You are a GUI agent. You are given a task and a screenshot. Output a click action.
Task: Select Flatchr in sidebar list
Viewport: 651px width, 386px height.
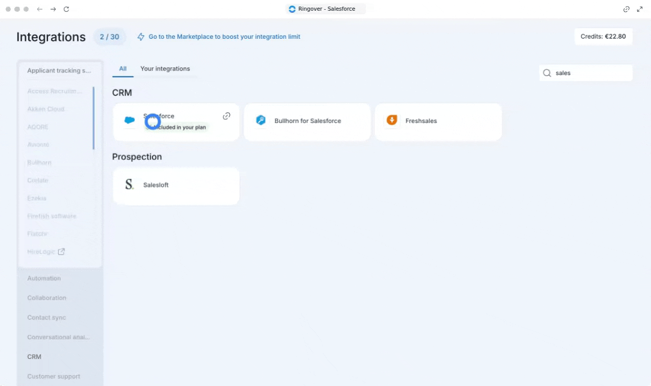(37, 234)
